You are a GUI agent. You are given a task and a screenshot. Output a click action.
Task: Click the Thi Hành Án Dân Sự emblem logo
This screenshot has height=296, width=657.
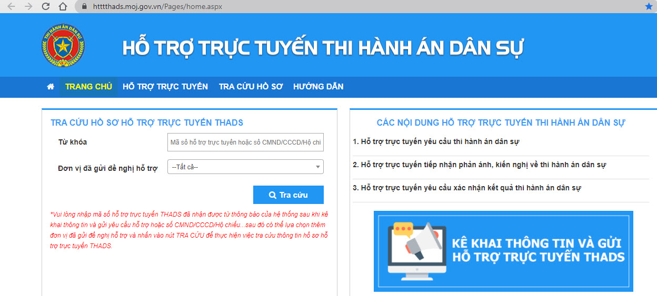pyautogui.click(x=63, y=46)
